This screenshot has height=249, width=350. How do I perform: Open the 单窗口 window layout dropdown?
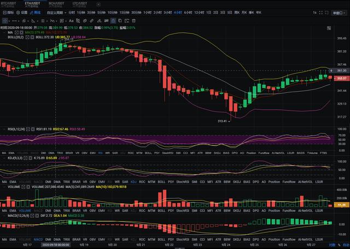coord(339,13)
